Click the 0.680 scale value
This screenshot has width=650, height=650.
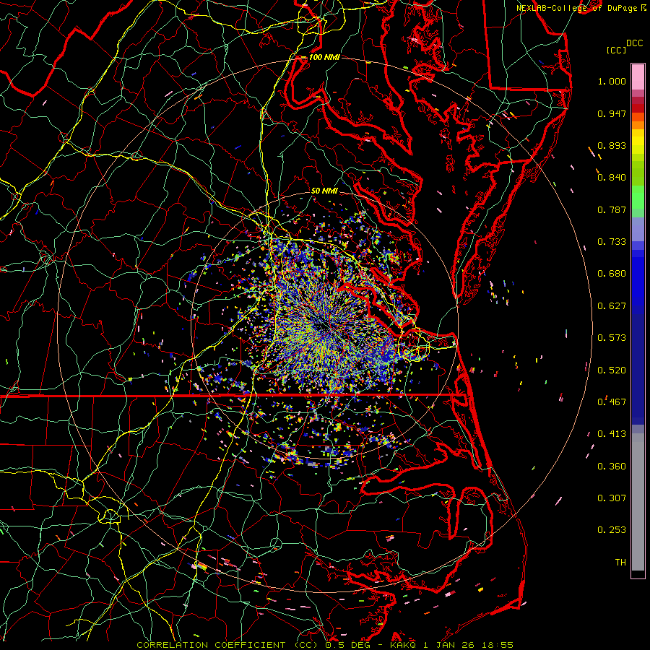click(x=612, y=274)
